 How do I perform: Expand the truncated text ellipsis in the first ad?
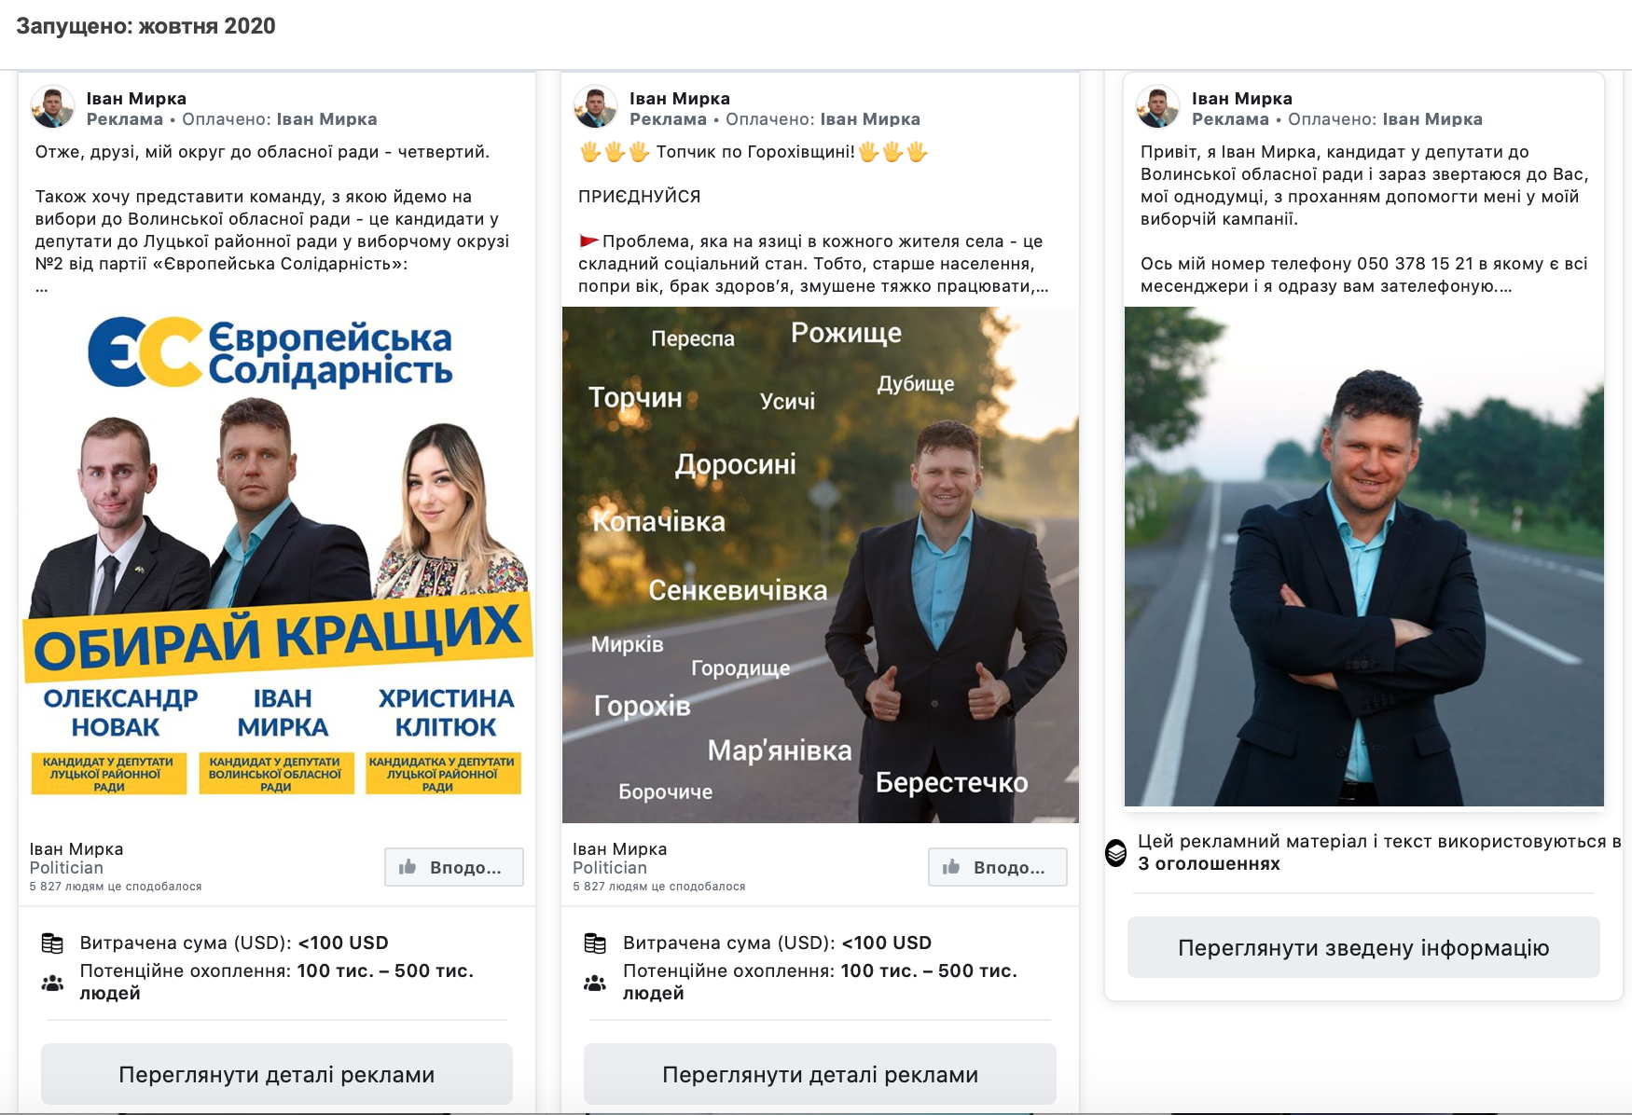click(42, 288)
